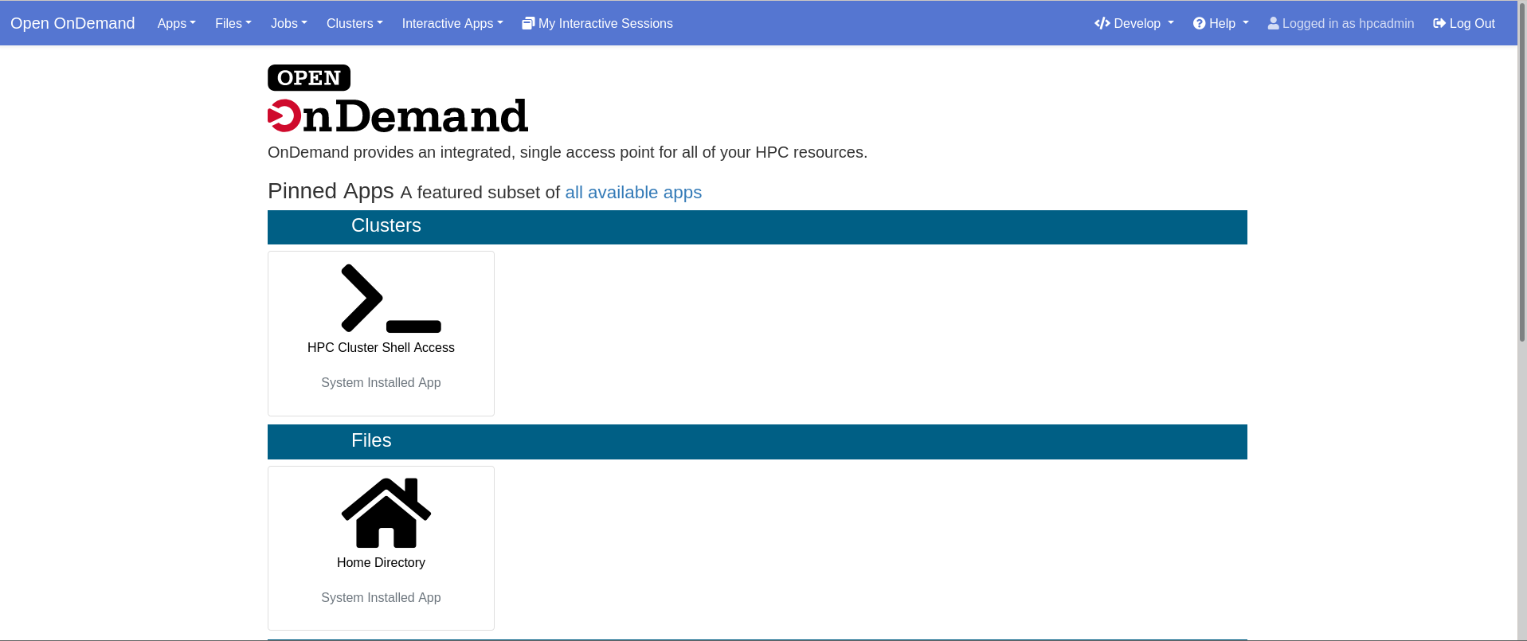Click System Installed App under Home Directory
The image size is (1527, 641).
(x=381, y=597)
